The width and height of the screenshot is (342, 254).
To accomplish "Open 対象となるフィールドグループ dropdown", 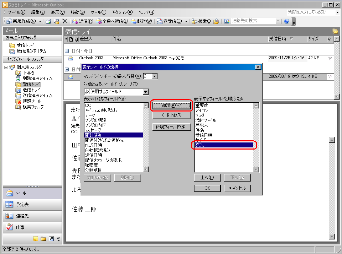I will tap(145, 92).
